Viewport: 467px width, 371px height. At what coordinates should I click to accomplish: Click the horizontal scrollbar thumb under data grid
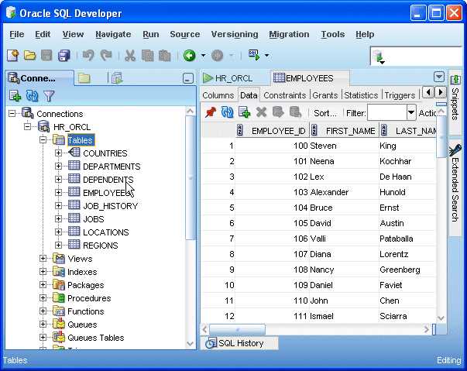pyautogui.click(x=237, y=329)
